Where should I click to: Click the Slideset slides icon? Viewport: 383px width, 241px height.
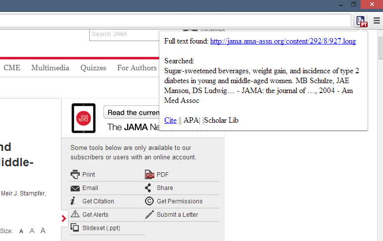(x=75, y=227)
